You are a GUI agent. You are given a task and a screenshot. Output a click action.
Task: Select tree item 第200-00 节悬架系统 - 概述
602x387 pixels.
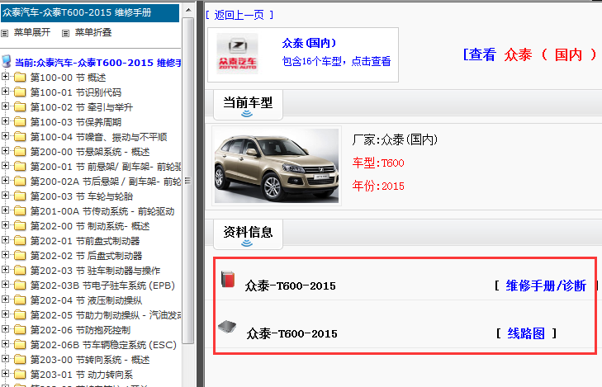click(90, 152)
